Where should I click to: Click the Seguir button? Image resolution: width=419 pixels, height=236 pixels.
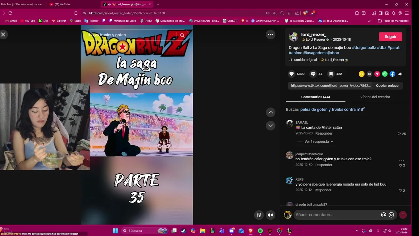390,37
